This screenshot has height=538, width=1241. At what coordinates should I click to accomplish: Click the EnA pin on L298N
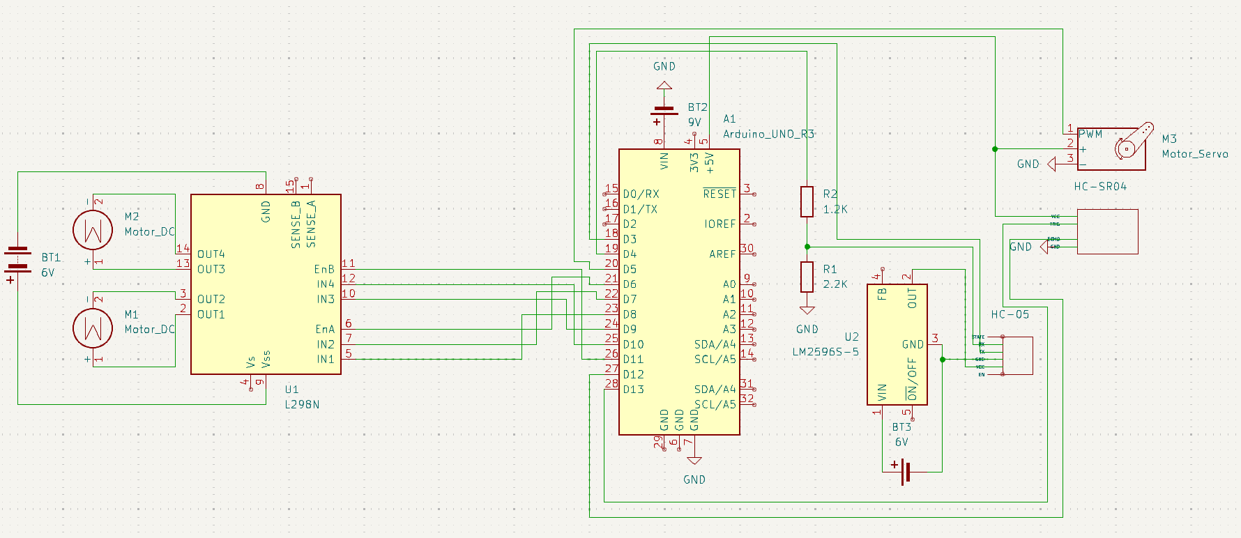tap(325, 329)
